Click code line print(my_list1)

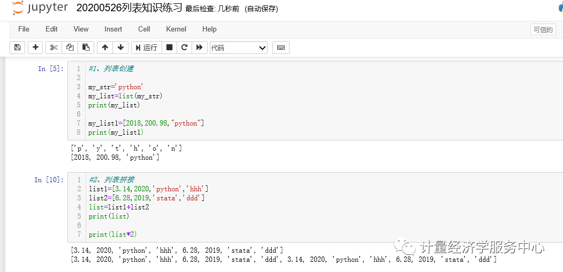tap(116, 132)
